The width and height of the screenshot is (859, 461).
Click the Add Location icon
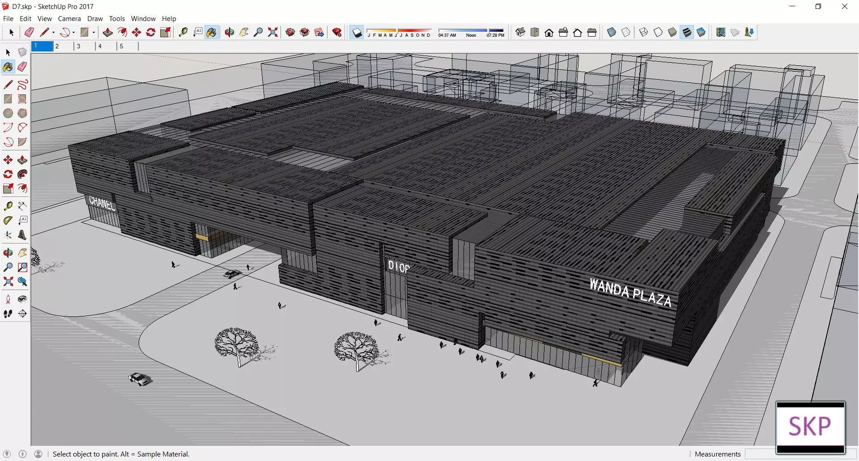721,32
